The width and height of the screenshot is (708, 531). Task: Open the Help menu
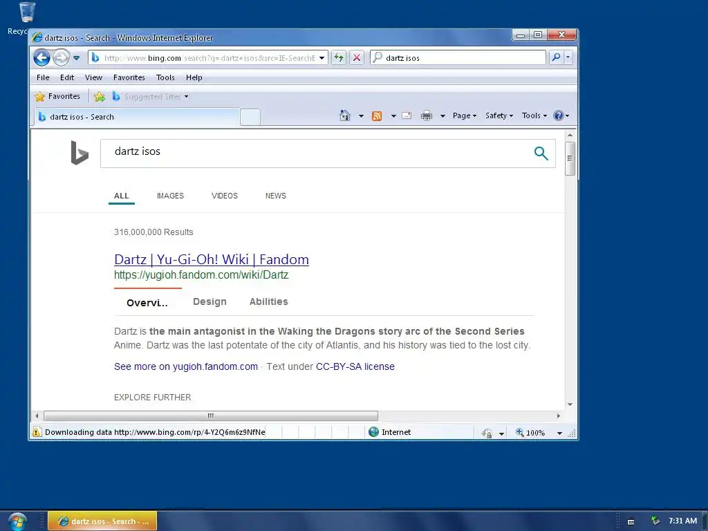tap(194, 77)
